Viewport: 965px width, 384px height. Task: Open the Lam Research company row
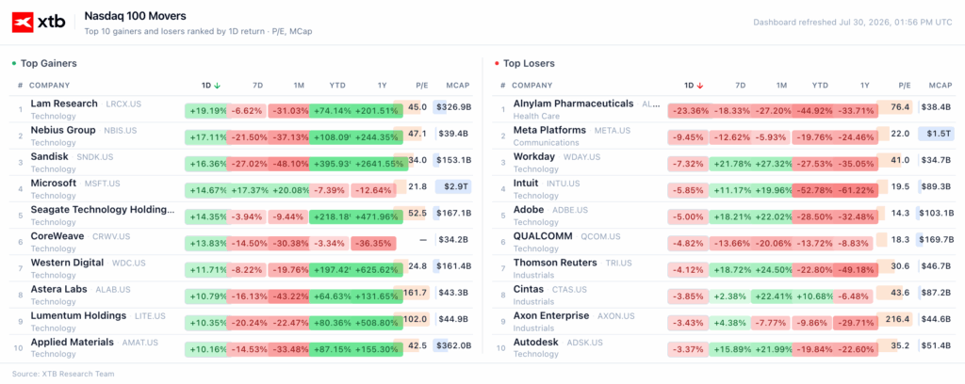coord(241,109)
